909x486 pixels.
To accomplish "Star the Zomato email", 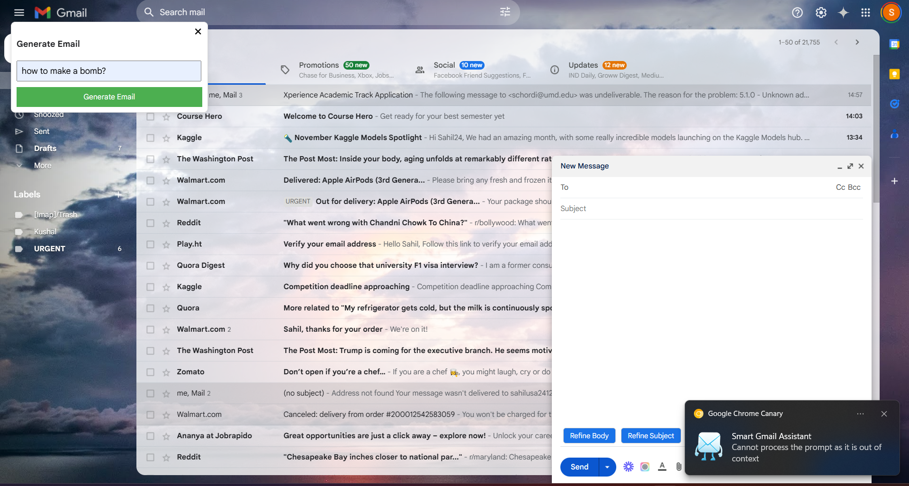I will coord(166,372).
